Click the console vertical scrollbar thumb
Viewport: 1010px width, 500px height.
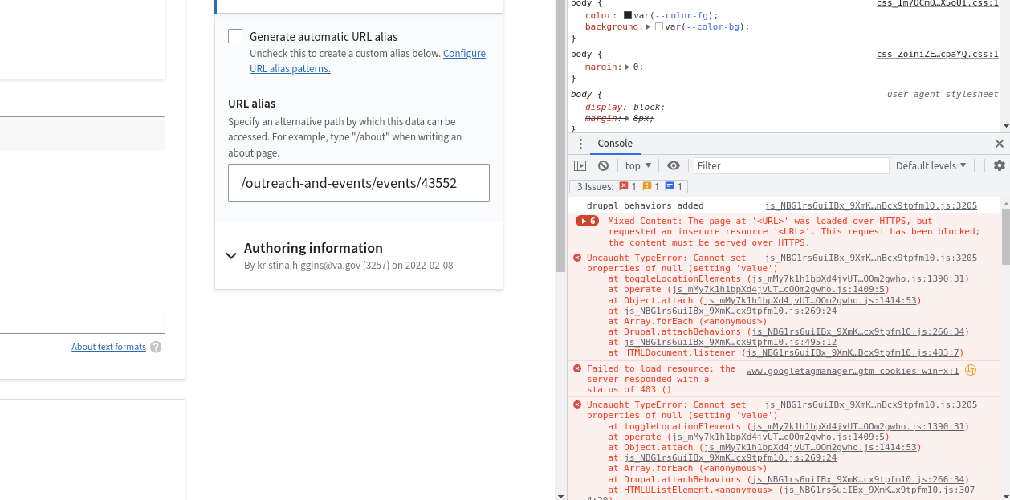point(1005,238)
